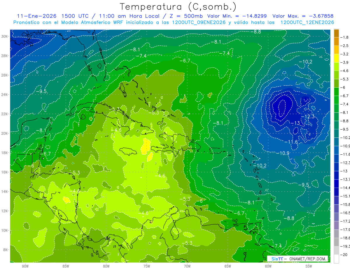This screenshot has width=350, height=270.
Task: Click the "-12.3" contour label inside the cold pool
Action: point(307,117)
